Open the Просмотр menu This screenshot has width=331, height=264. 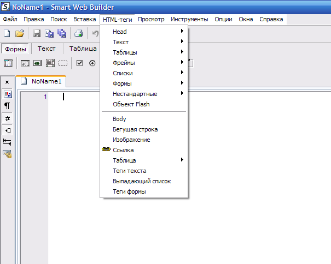(x=151, y=19)
